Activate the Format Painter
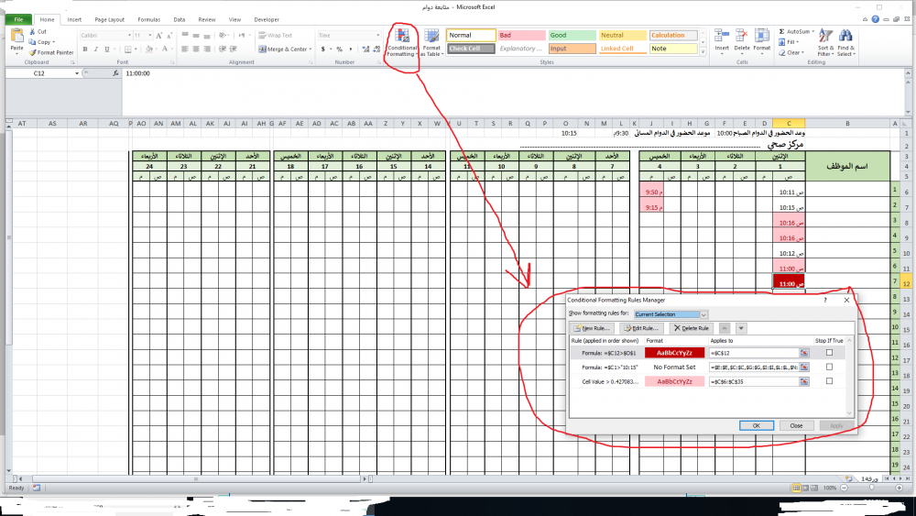 tap(51, 52)
